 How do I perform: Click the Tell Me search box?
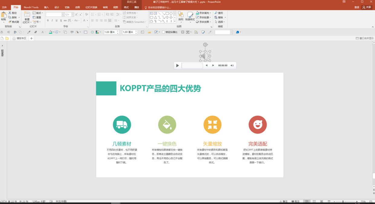158,8
